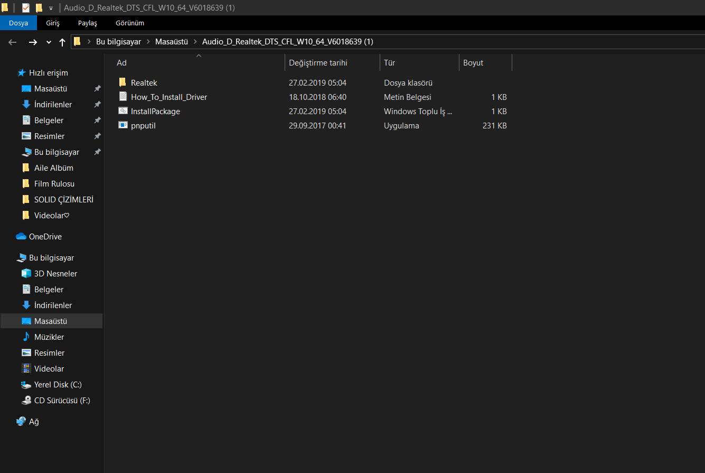
Task: Select the highlighted Masaüstü under Bu bilgisayar tree
Action: click(x=51, y=321)
